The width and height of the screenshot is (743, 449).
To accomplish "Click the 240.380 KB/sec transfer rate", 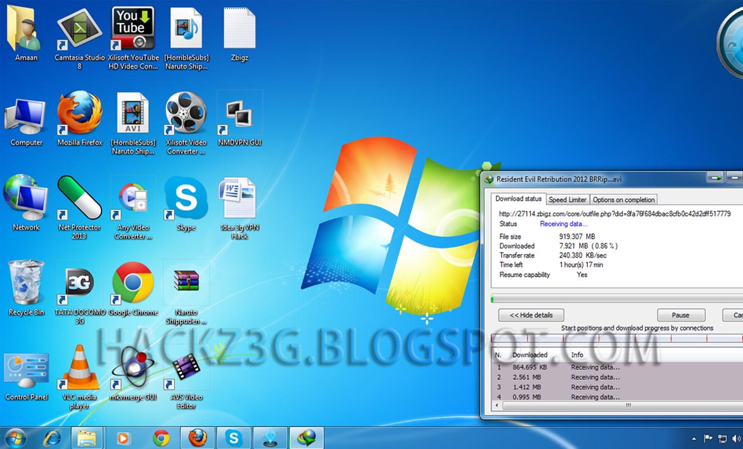I will (583, 255).
